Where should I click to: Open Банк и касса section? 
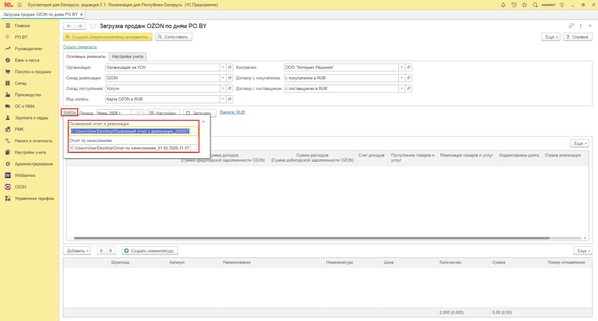pyautogui.click(x=27, y=60)
